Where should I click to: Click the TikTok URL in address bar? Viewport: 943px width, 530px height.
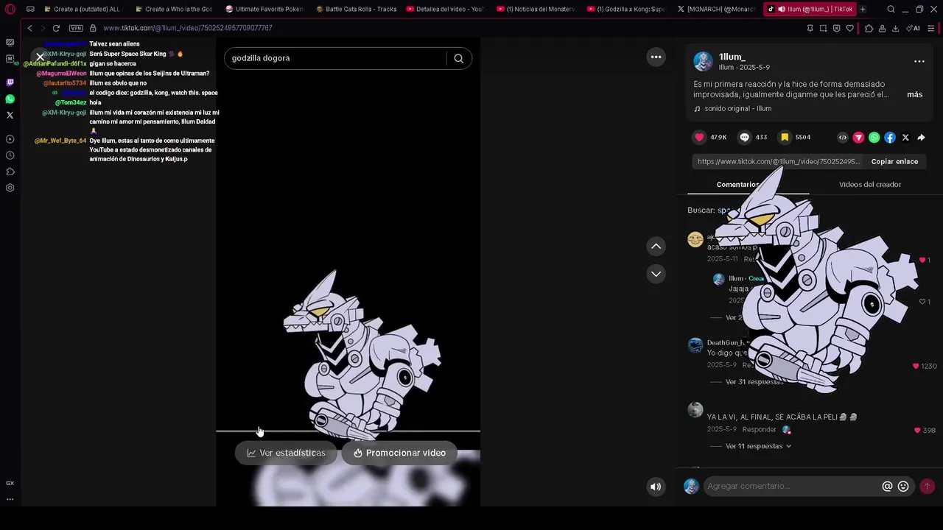[188, 28]
